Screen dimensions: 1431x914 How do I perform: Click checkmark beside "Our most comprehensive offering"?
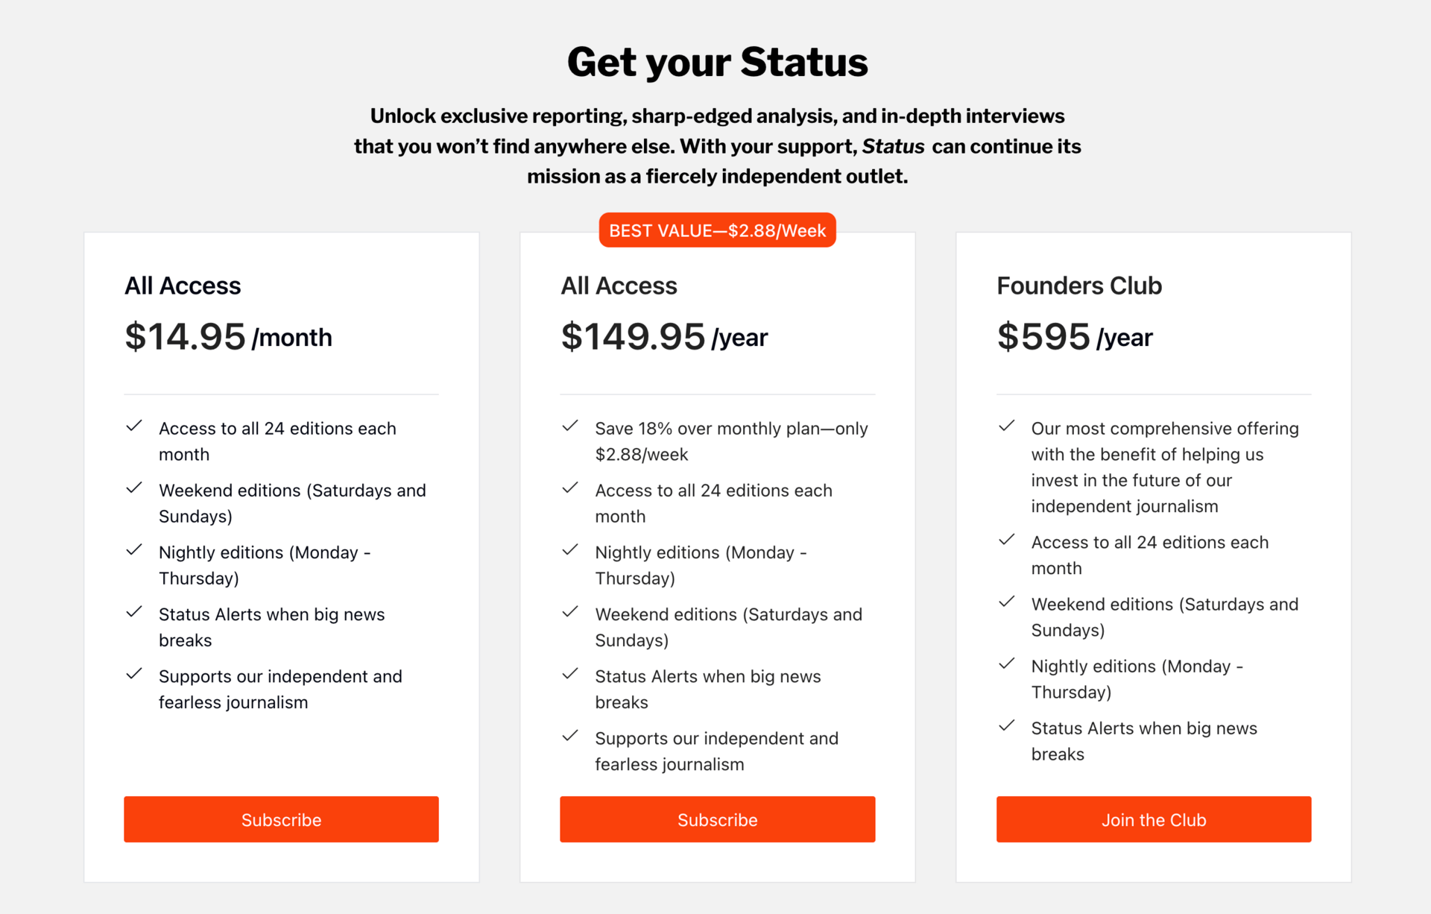point(1007,426)
